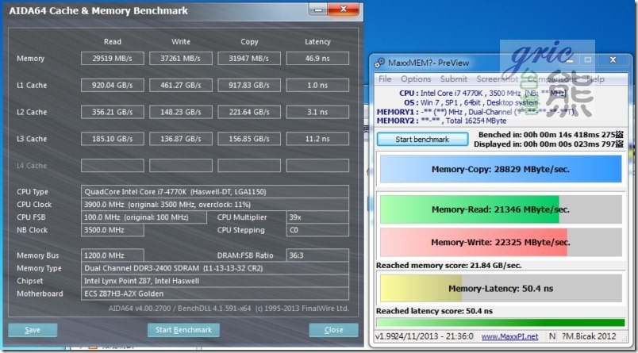This screenshot has height=353, width=638.
Task: Click Start Benchmark in AIDA64 window
Action: click(x=183, y=330)
